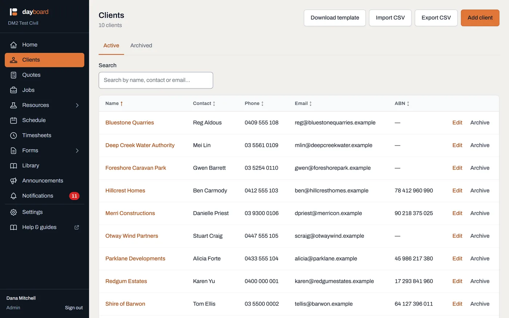The image size is (509, 318).
Task: Click the Timesheets clock icon
Action: [13, 135]
